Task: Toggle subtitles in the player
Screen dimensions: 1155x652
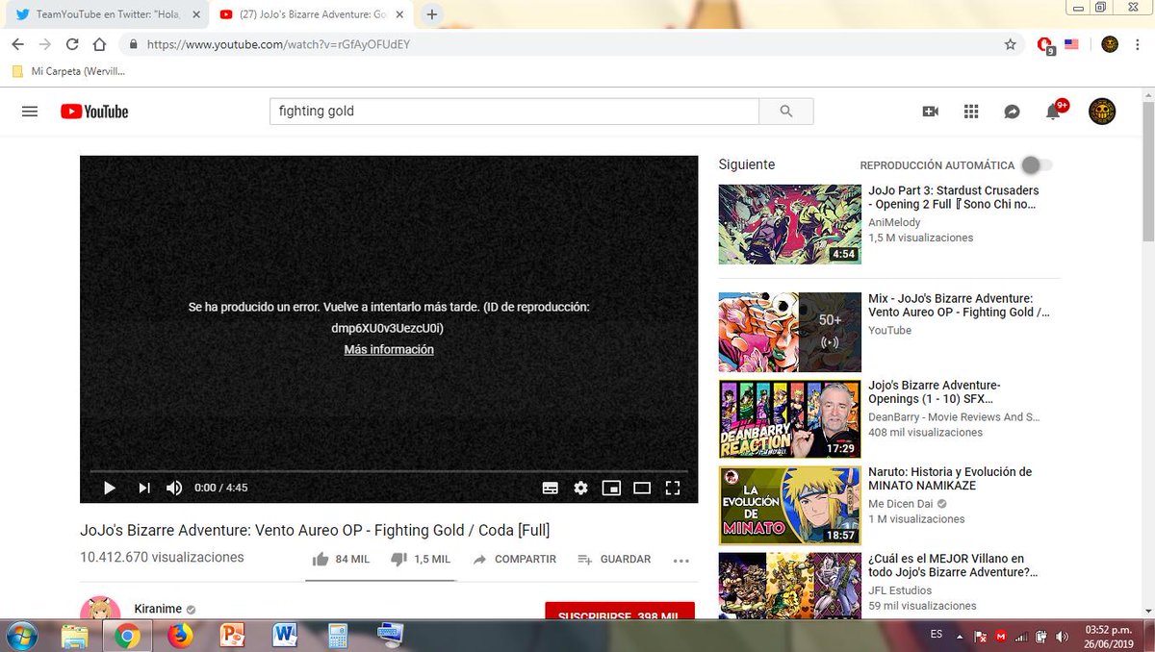Action: tap(551, 488)
